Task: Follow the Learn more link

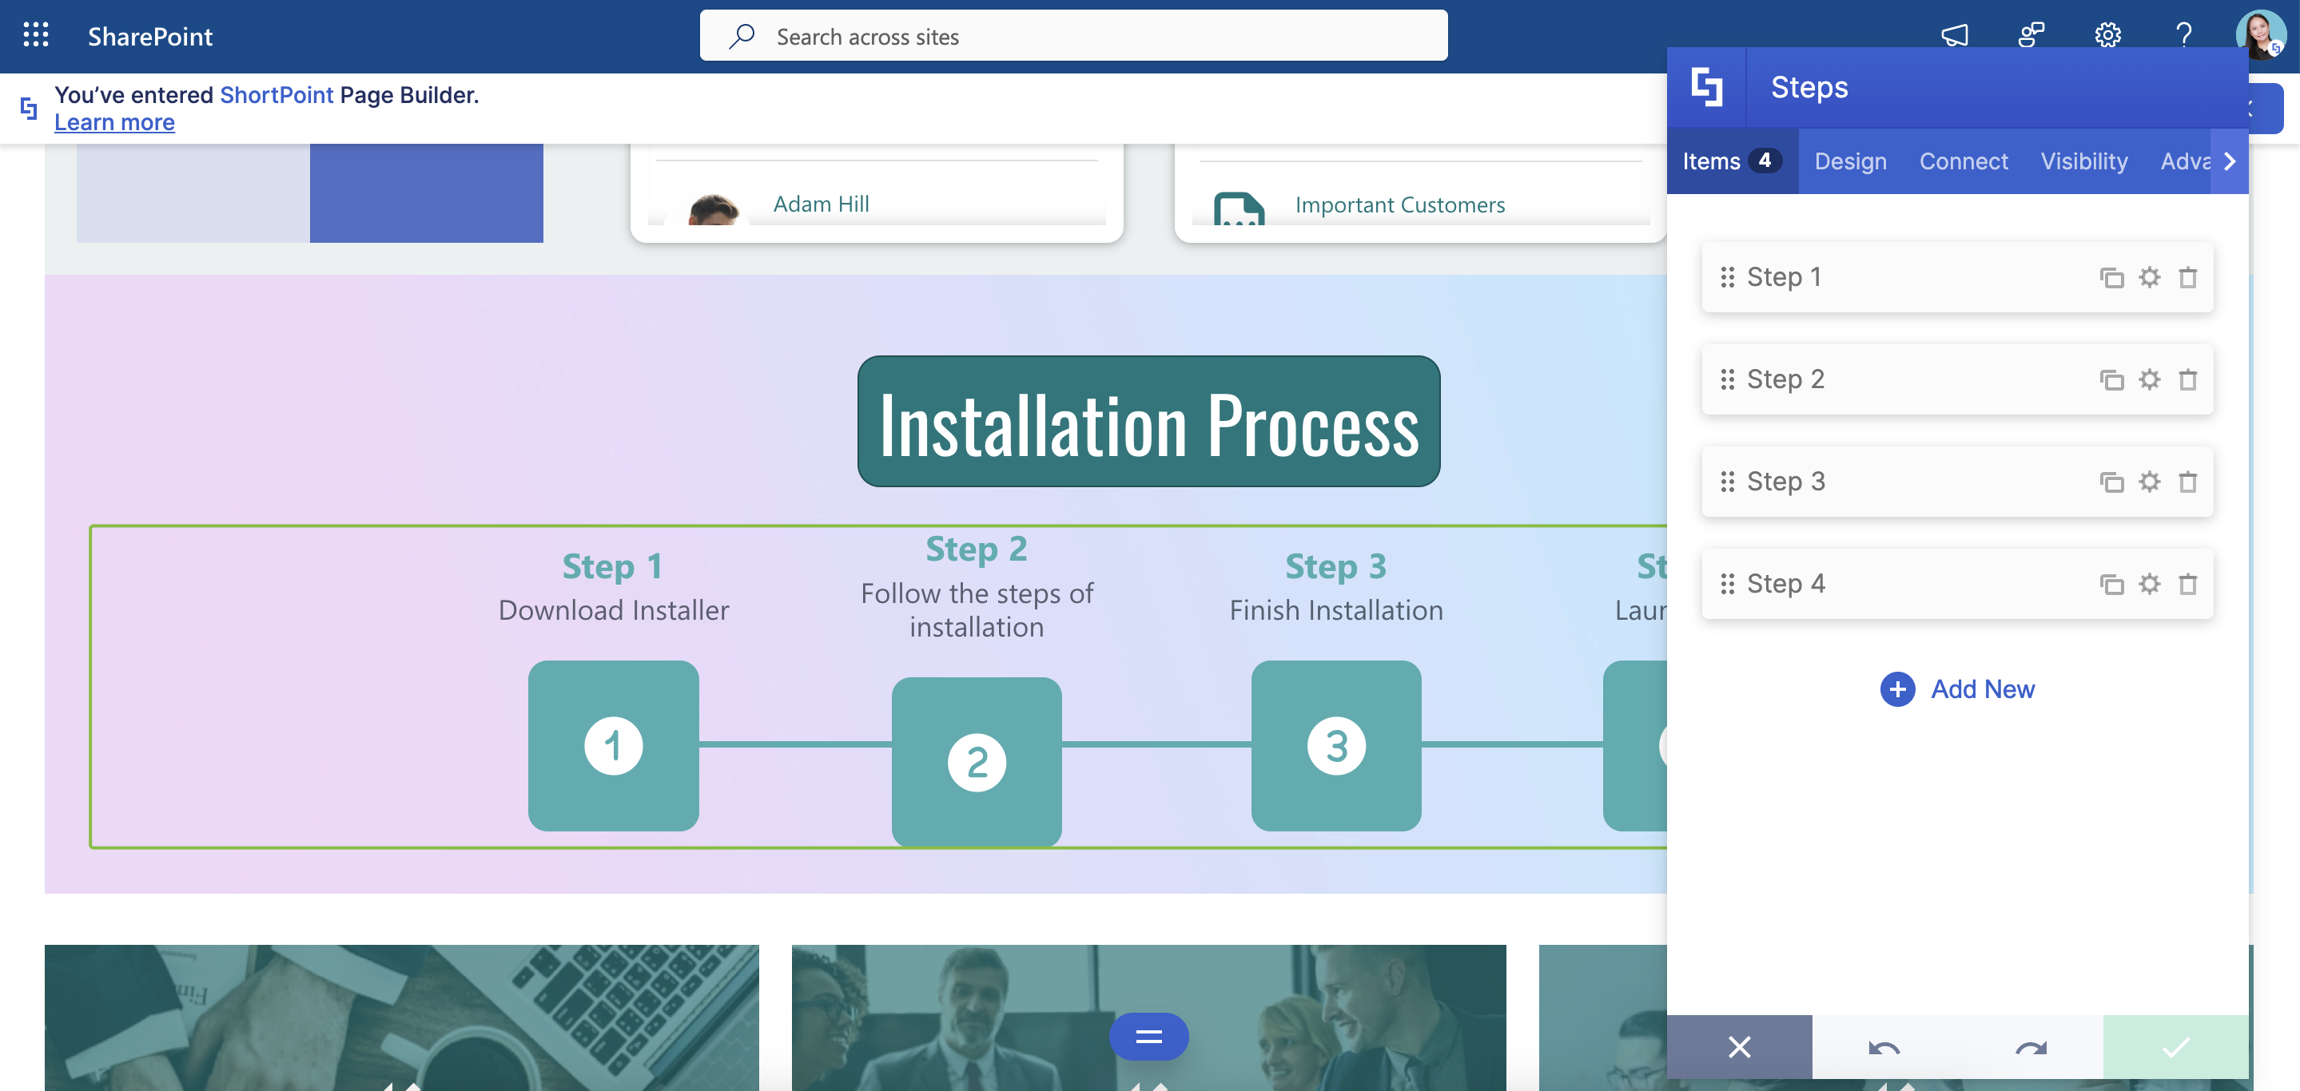Action: pos(114,122)
